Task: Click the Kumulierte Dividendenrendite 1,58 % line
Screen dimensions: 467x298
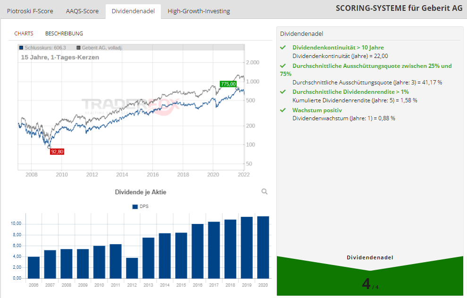Action: click(355, 100)
